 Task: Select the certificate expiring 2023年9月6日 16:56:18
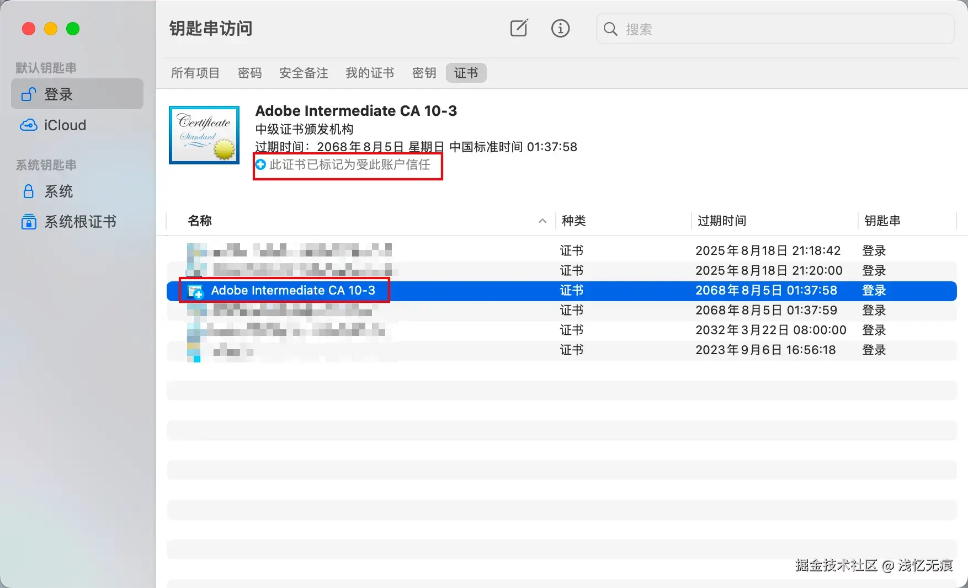562,350
